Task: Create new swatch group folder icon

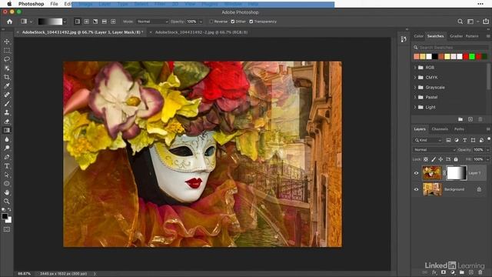Action: coord(460,119)
